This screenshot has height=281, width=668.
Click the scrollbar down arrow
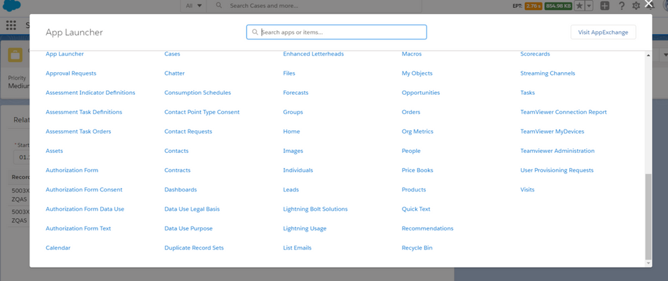click(x=649, y=264)
